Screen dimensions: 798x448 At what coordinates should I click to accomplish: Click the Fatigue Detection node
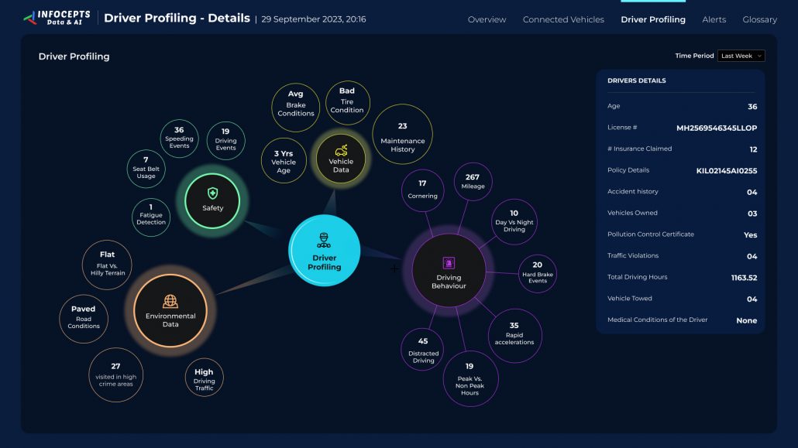151,217
